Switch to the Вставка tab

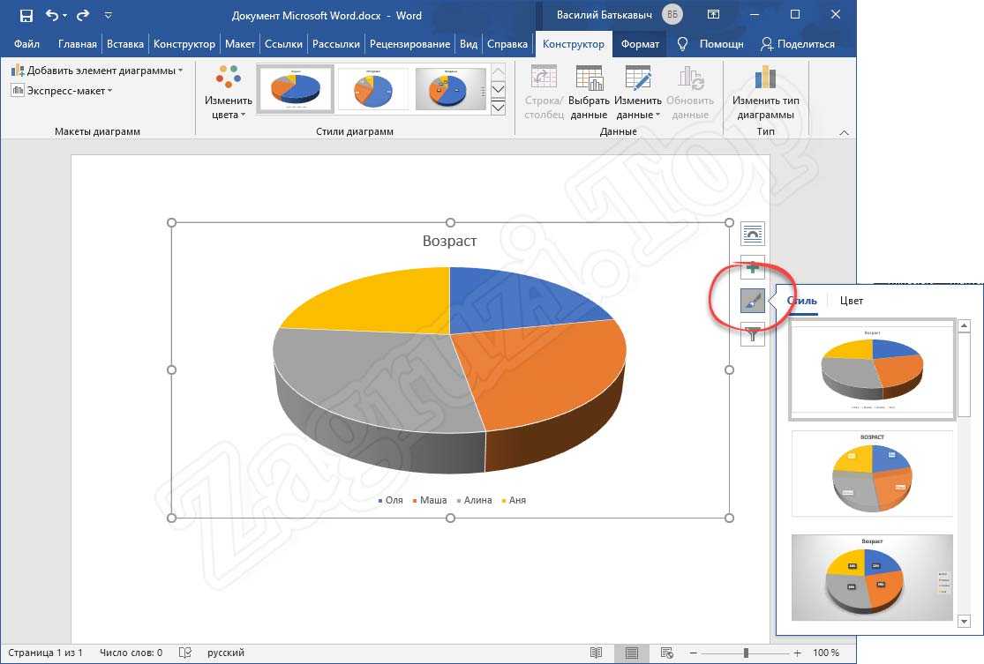[x=125, y=44]
